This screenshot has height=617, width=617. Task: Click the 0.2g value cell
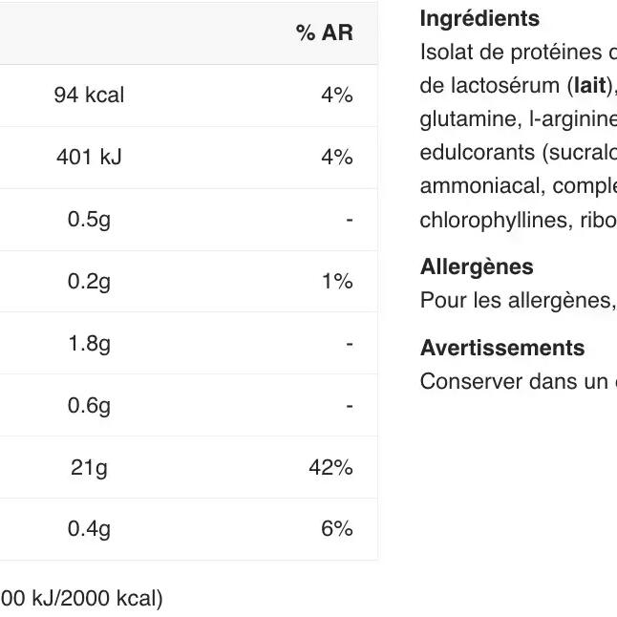tap(89, 282)
